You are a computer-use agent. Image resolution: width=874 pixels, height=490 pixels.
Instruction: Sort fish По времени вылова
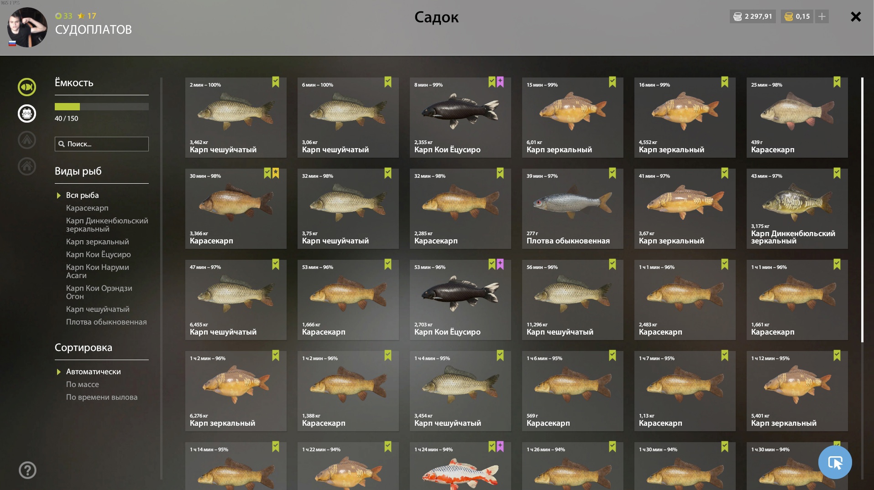click(101, 397)
